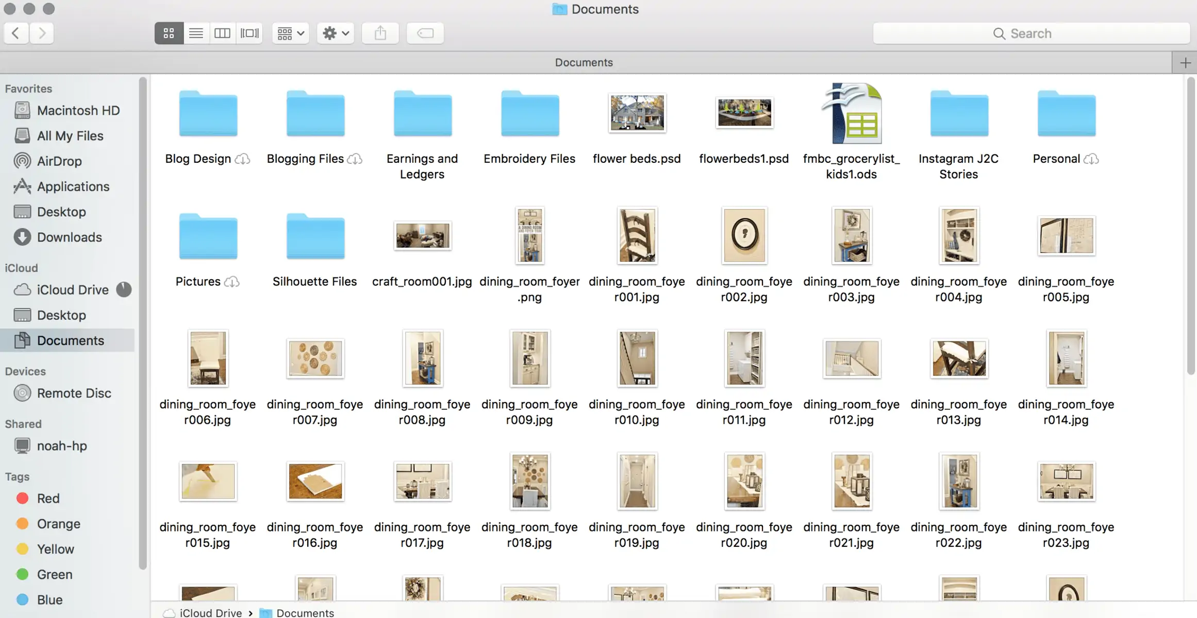
Task: Select the Orange tag
Action: point(68,523)
